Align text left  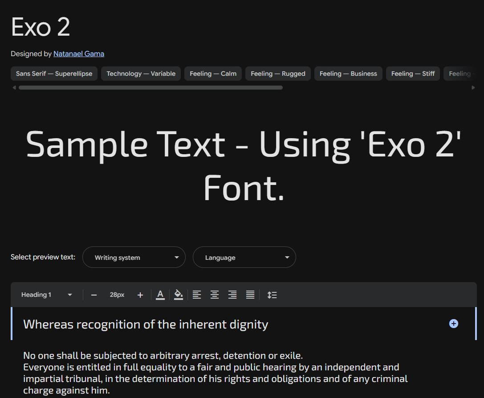[x=197, y=295]
